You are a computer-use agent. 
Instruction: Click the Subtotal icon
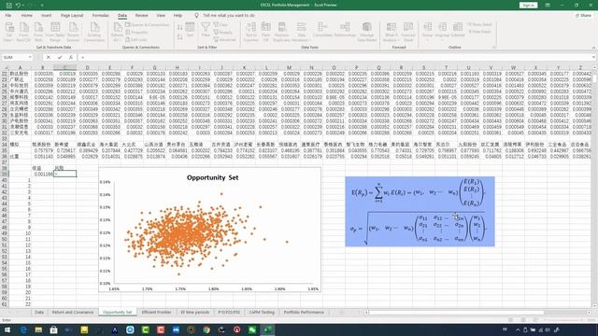pyautogui.click(x=458, y=30)
